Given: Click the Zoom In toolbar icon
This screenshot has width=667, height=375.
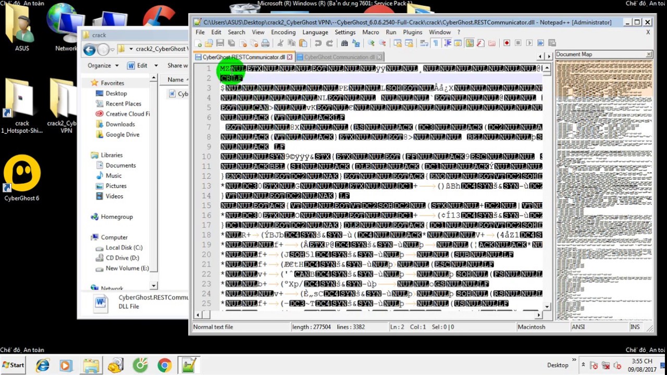Looking at the screenshot, I should pos(372,43).
